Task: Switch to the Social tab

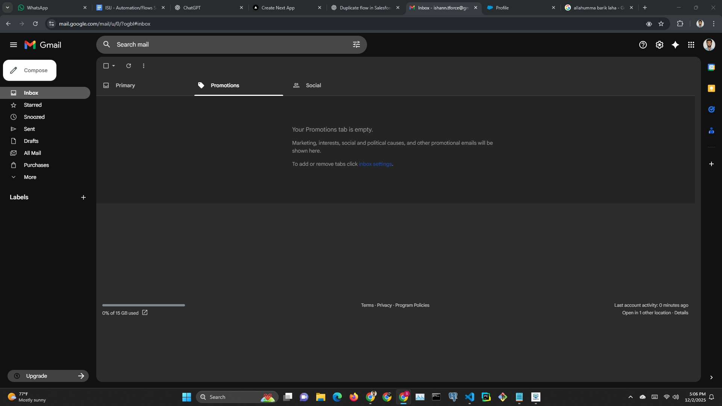Action: (x=313, y=85)
